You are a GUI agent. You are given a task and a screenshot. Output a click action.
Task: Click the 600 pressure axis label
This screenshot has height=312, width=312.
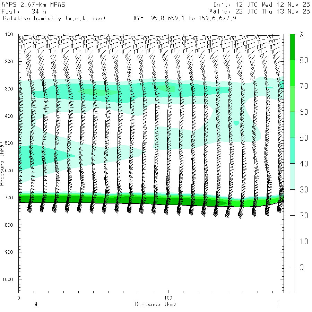(9, 171)
